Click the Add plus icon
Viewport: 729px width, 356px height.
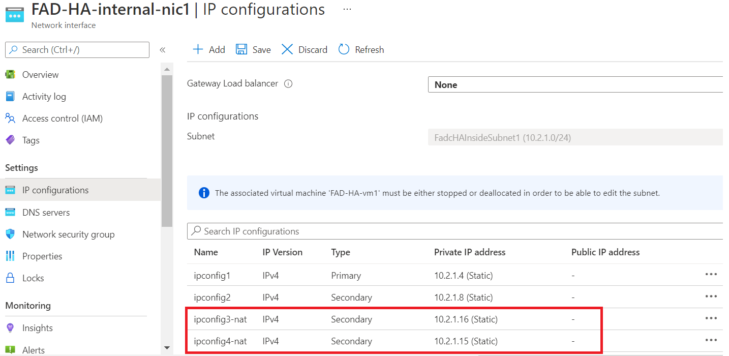coord(198,49)
